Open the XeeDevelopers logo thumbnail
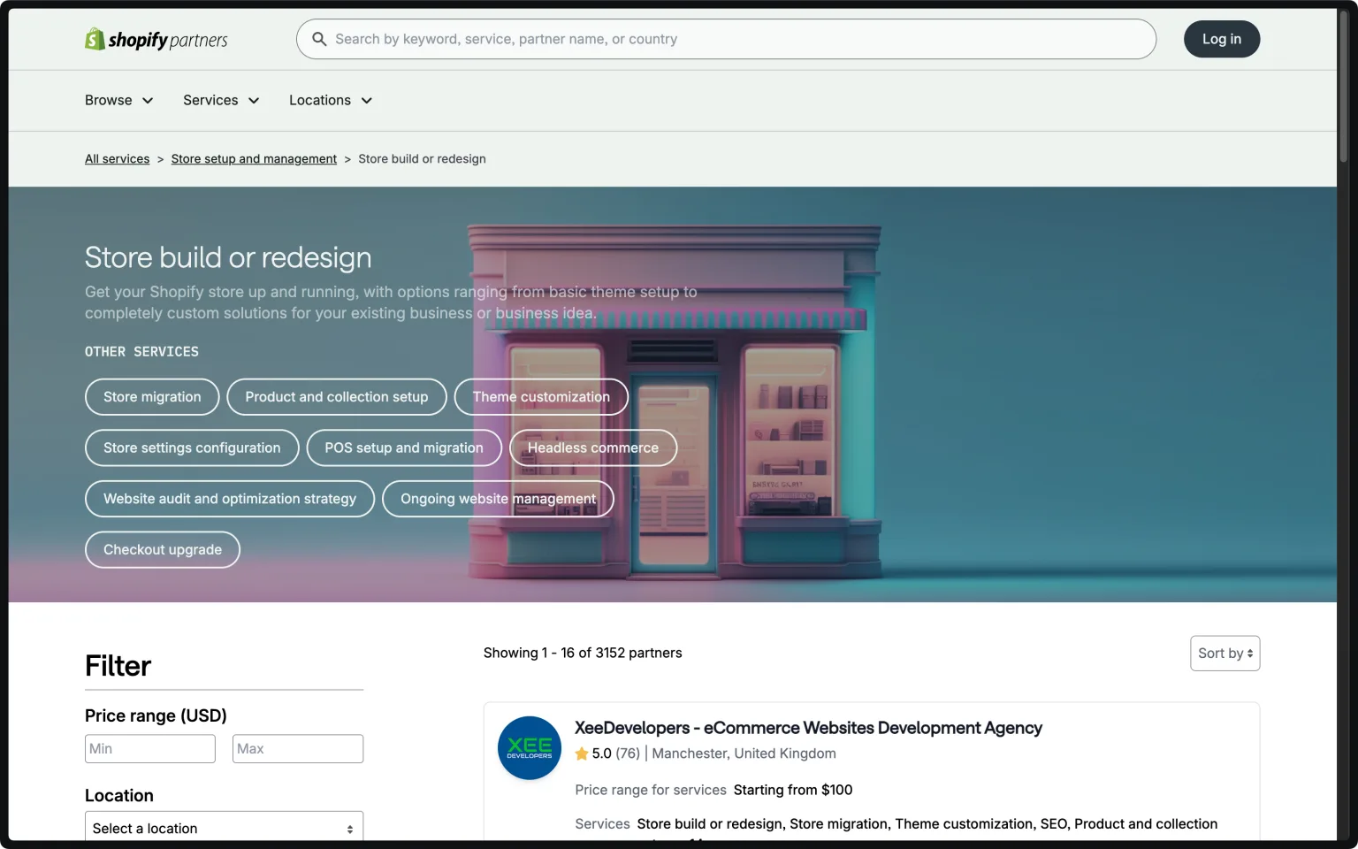Image resolution: width=1358 pixels, height=849 pixels. point(530,748)
